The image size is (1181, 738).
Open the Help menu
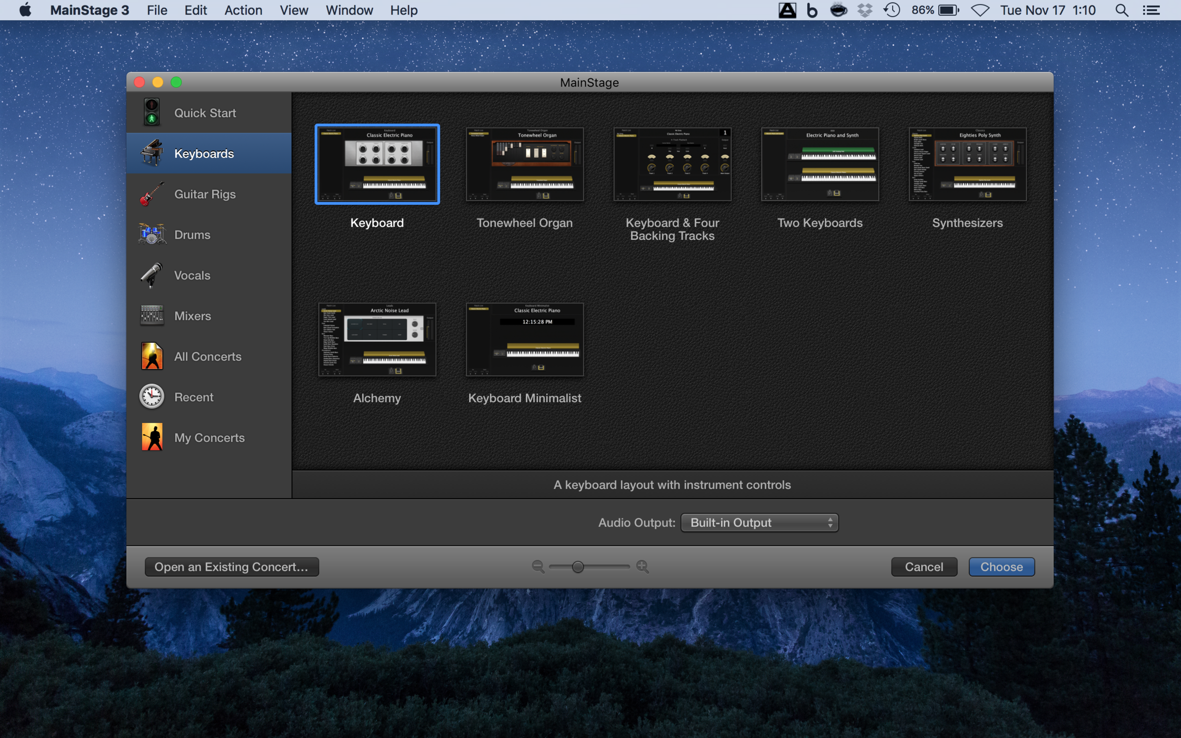pyautogui.click(x=404, y=10)
